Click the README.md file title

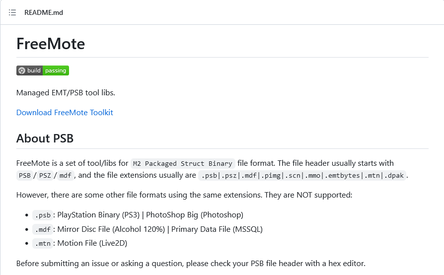(44, 12)
